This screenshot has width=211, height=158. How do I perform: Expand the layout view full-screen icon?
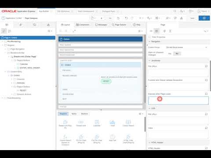pos(74,31)
